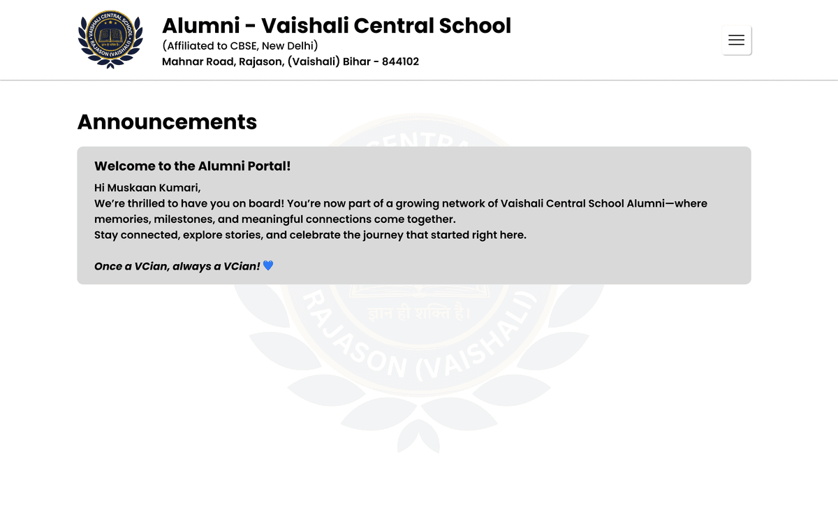This screenshot has height=524, width=838.
Task: Click the "Hi Muskaan Kumari," greeting
Action: (x=147, y=188)
